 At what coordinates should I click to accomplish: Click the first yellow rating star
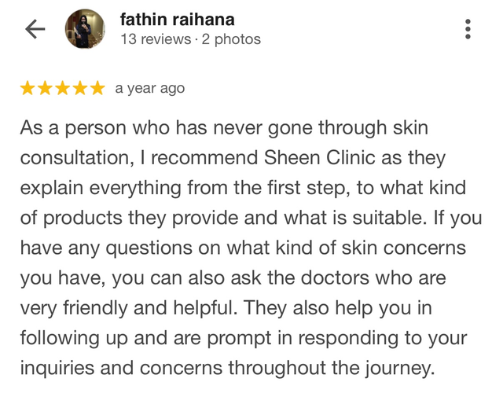[28, 88]
